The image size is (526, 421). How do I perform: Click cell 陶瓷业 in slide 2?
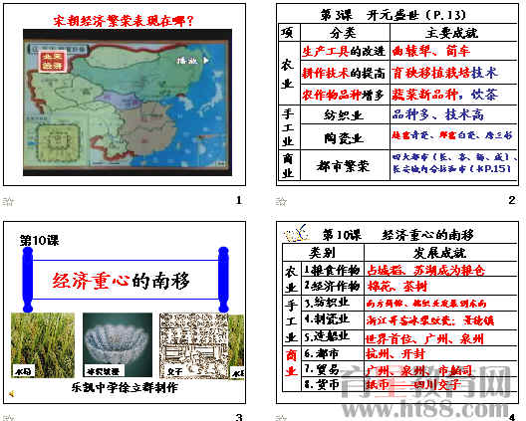tap(345, 136)
